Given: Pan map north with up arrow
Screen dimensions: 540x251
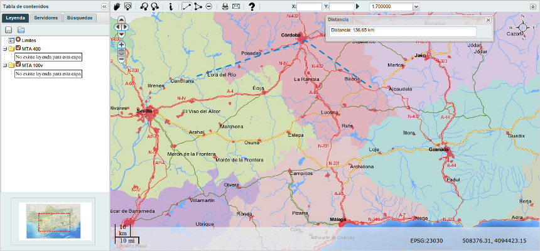Looking at the screenshot, I should 122,19.
